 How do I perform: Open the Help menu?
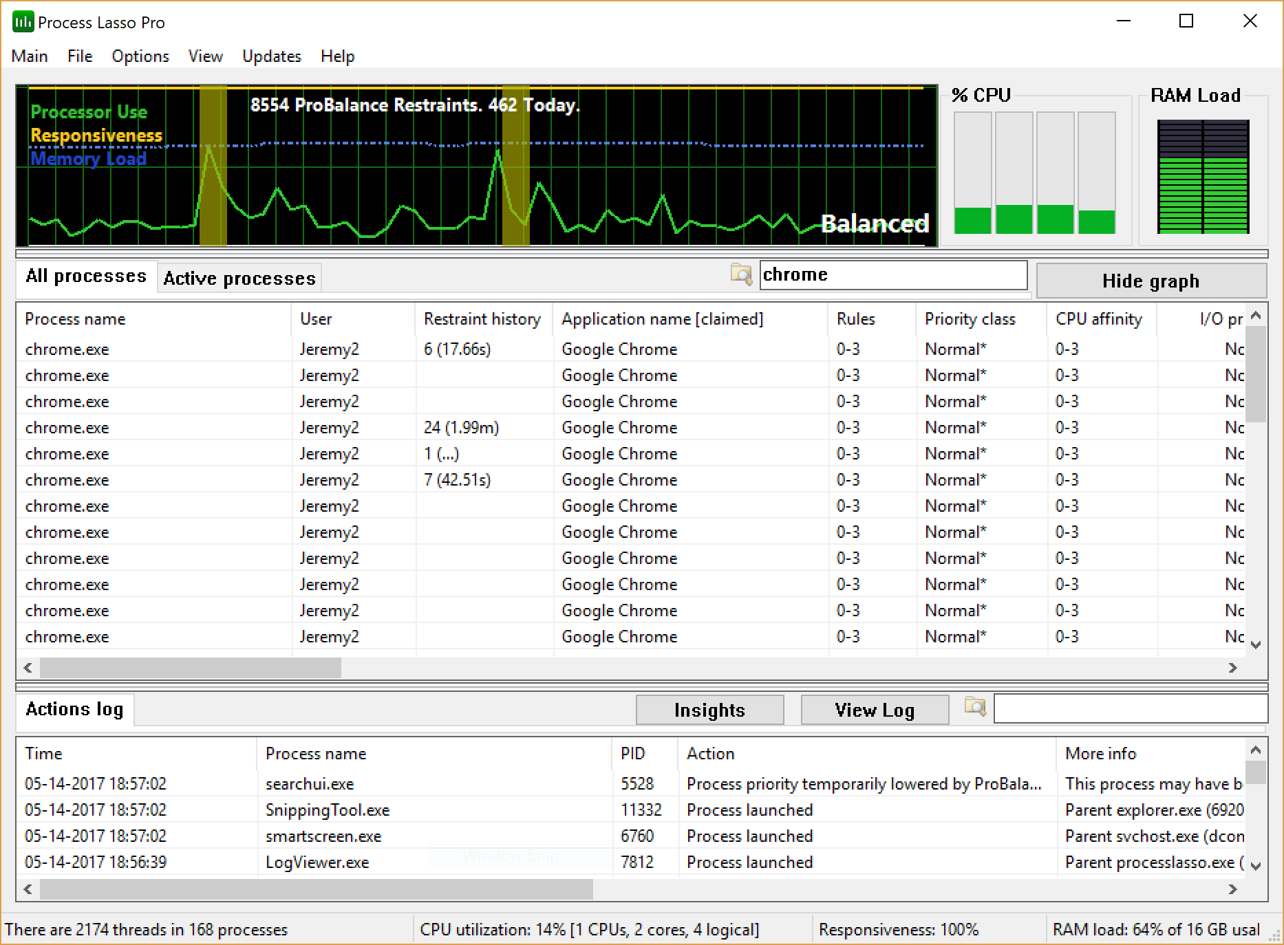click(x=336, y=56)
